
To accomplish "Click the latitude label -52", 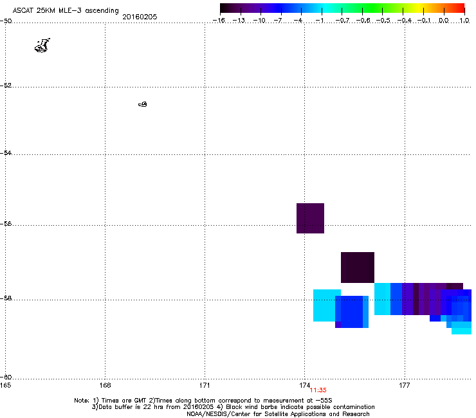I will pos(6,86).
